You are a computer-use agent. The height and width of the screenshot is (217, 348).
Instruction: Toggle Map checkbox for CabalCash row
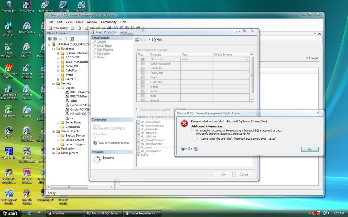143,73
